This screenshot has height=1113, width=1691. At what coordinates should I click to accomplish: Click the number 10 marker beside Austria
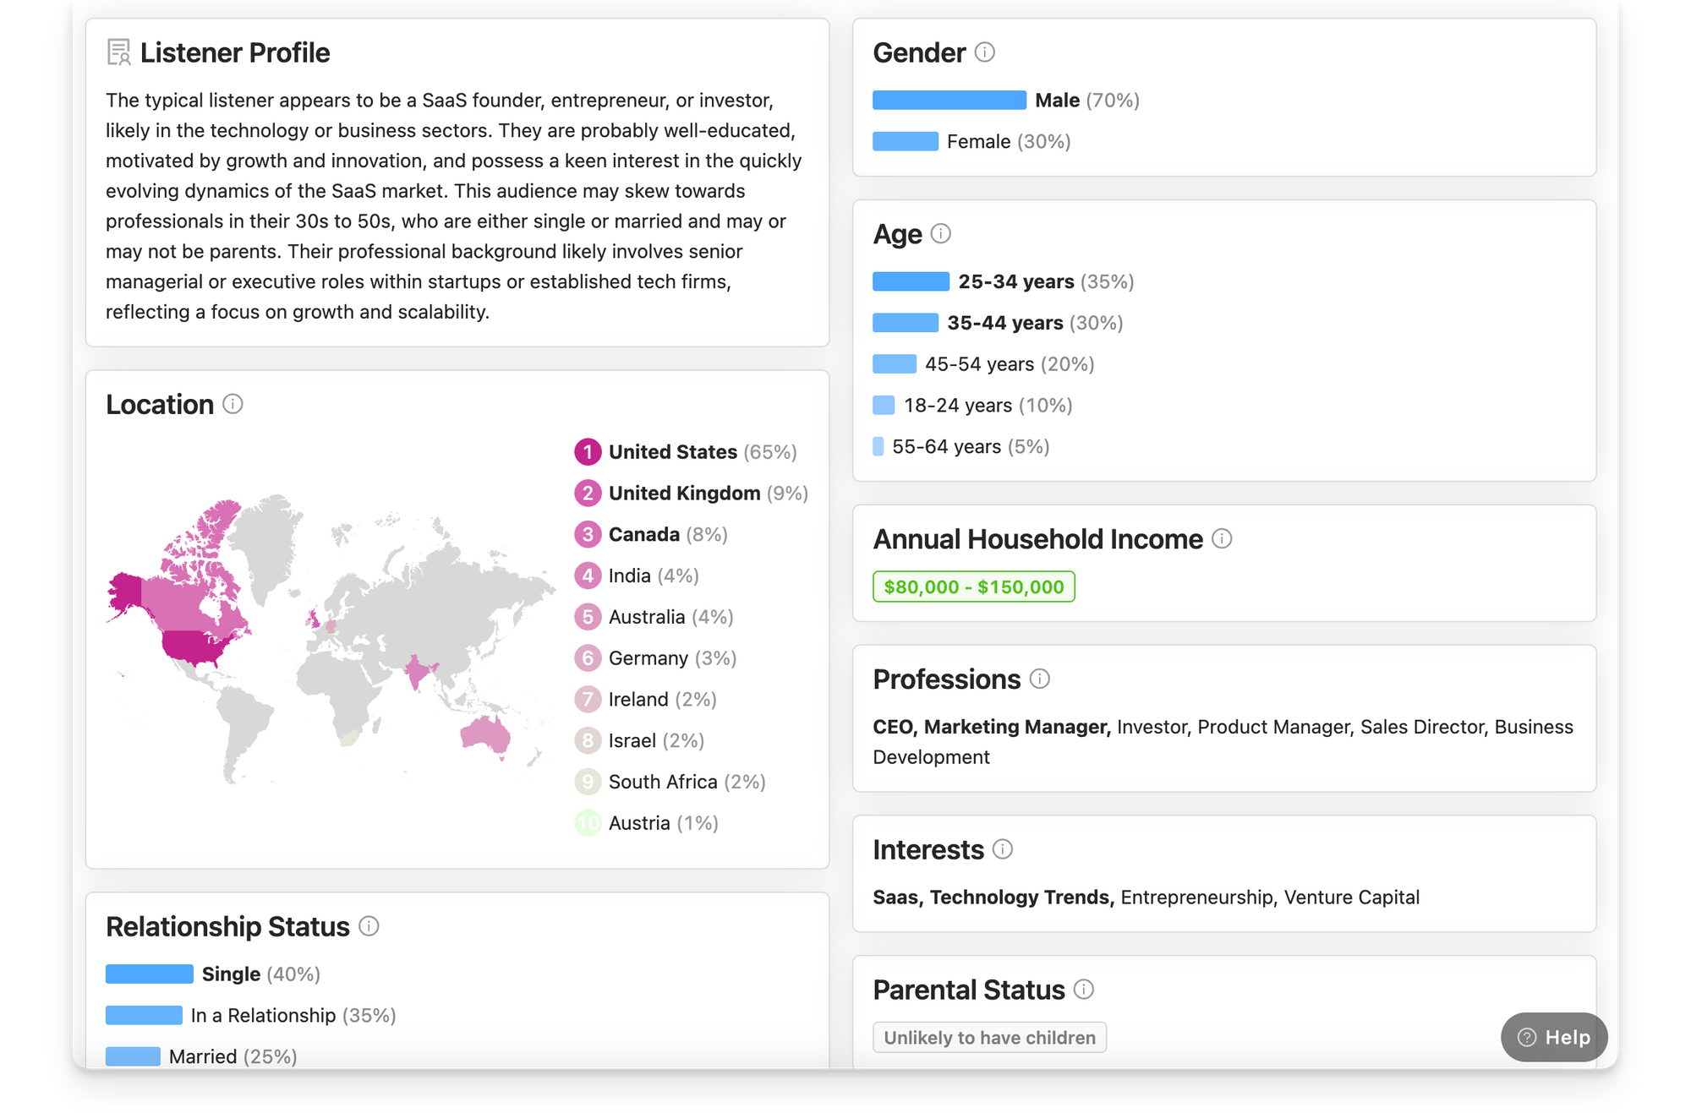coord(588,822)
